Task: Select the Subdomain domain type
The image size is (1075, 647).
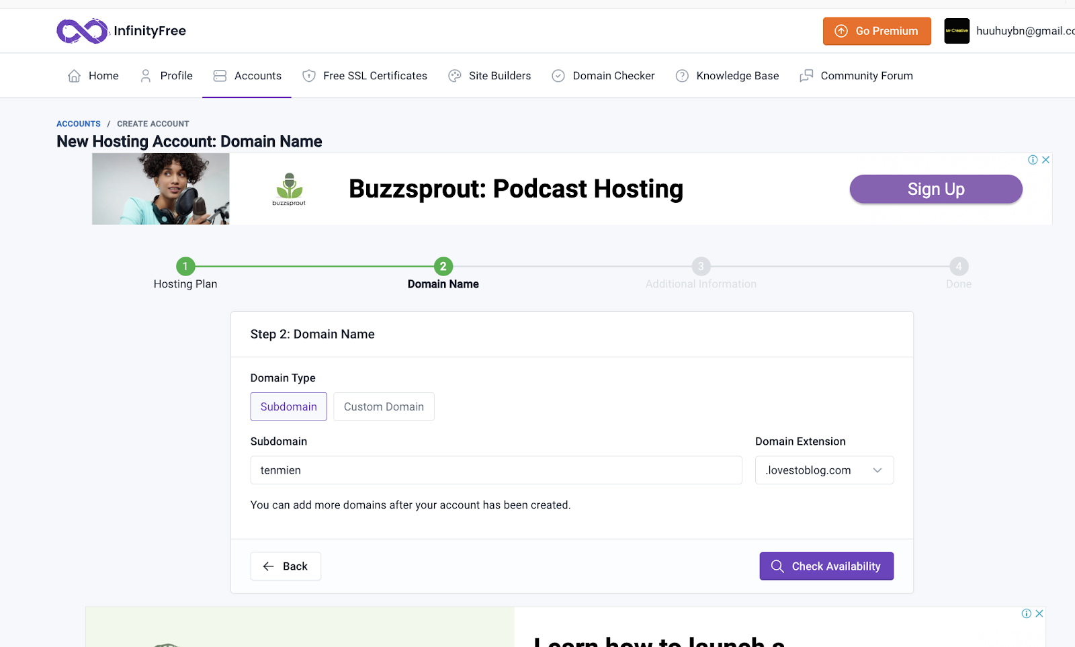Action: [289, 406]
